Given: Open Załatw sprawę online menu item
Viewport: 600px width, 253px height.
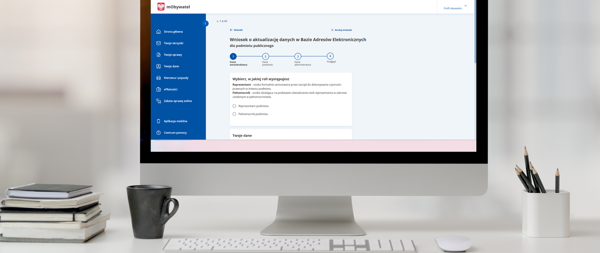Looking at the screenshot, I should coord(177,101).
